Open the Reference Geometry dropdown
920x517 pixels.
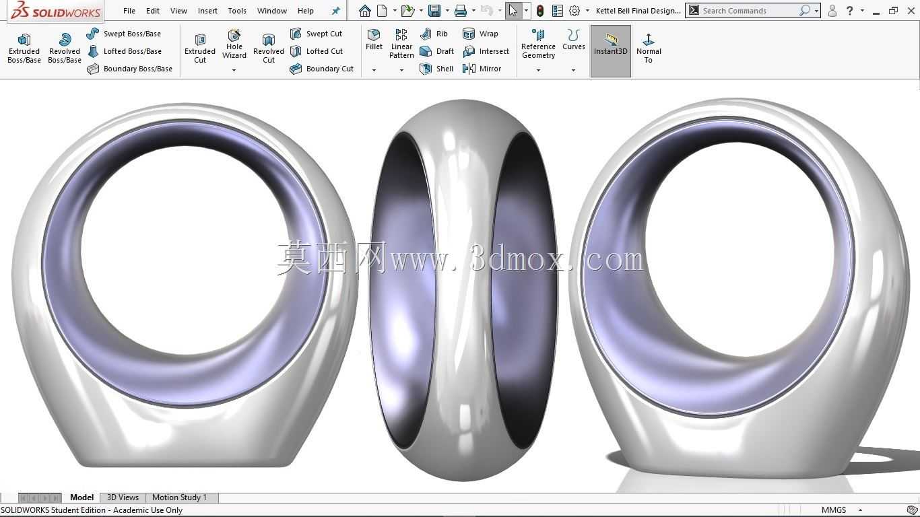point(538,70)
